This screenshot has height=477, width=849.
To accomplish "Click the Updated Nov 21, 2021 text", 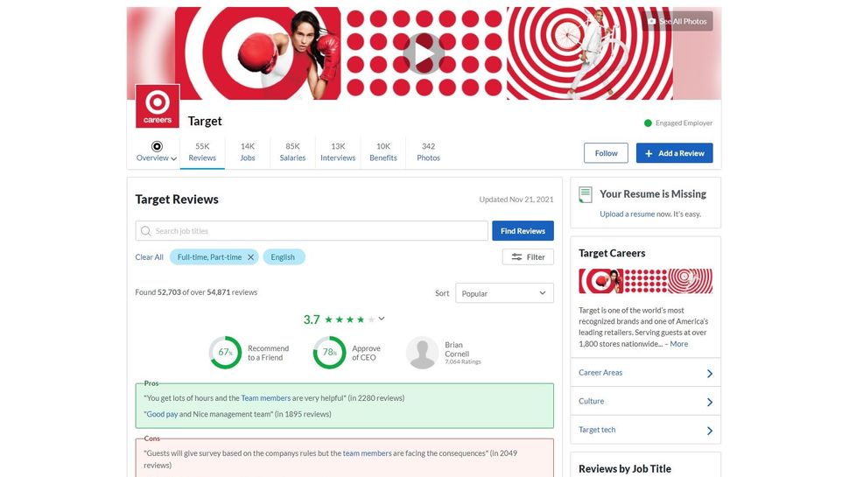I will point(516,200).
